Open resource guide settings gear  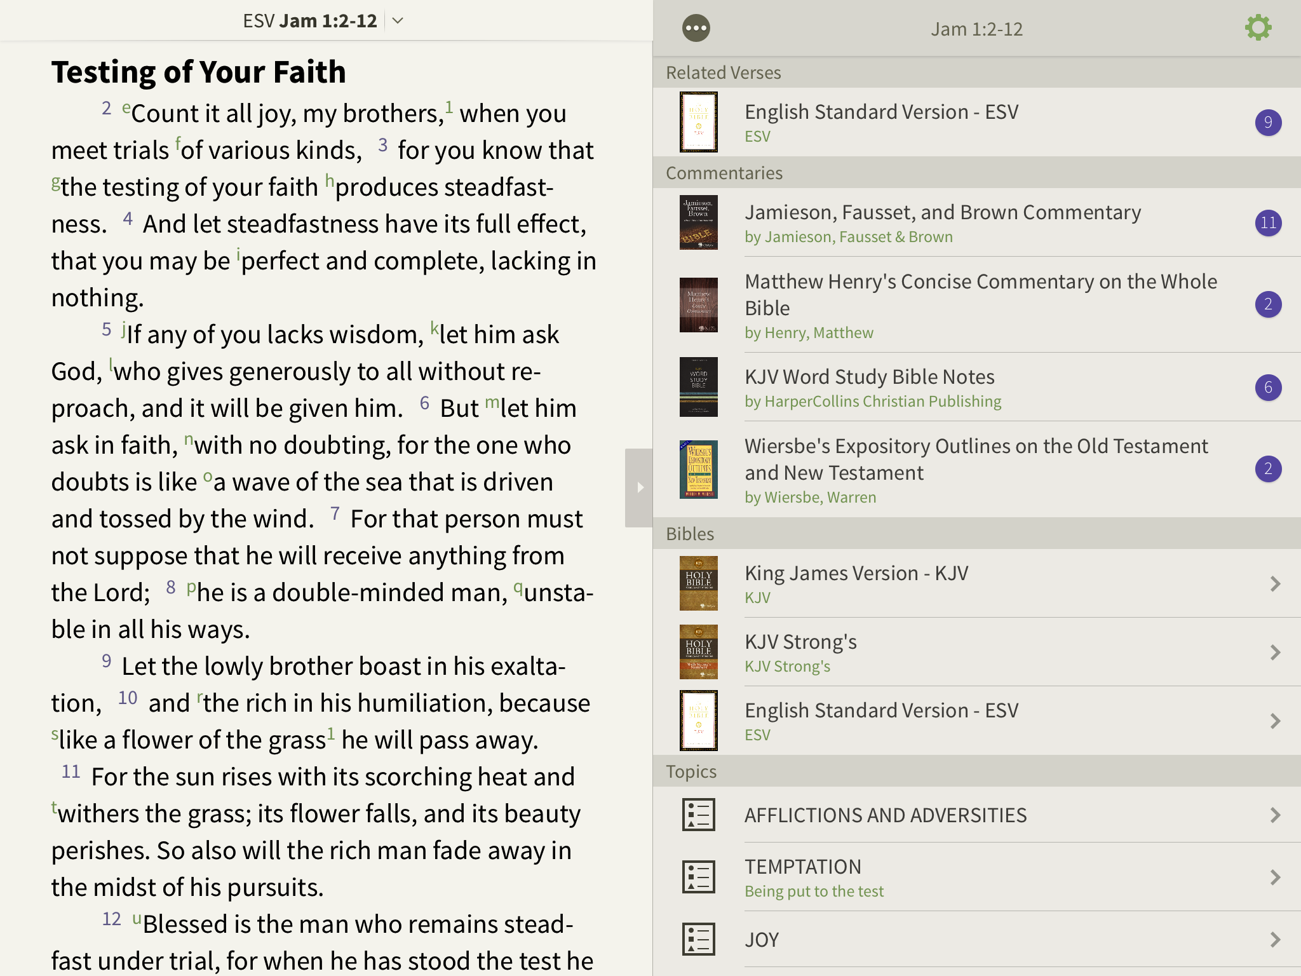1258,28
